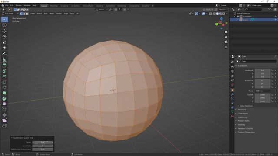This screenshot has height=156, width=278.
Task: Select the Transform tool
Action: tap(4, 48)
